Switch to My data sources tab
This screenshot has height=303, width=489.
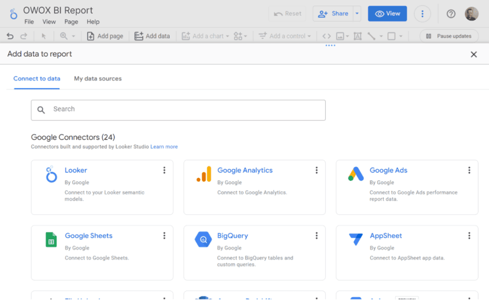coord(97,79)
